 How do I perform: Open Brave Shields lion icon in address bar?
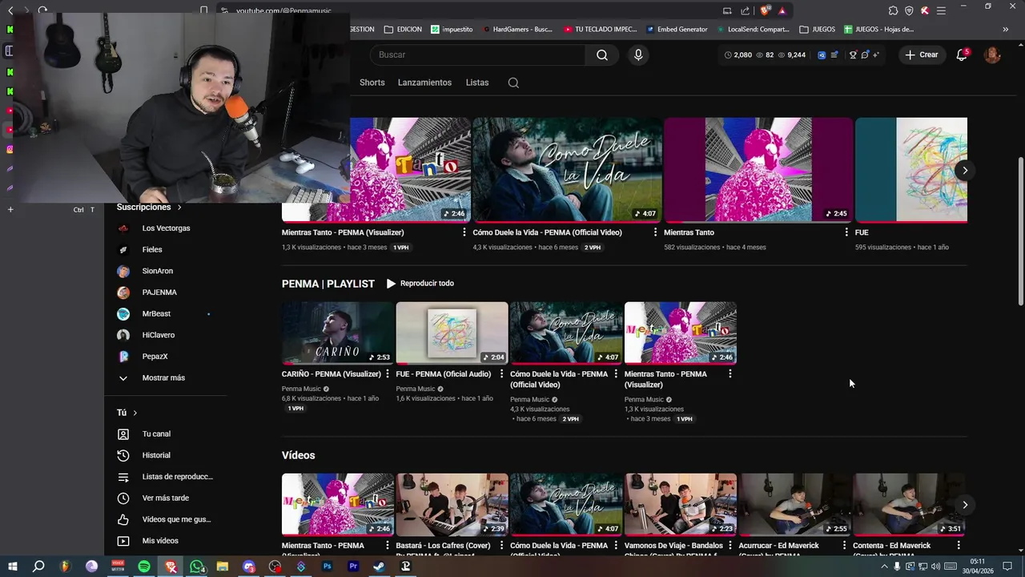pyautogui.click(x=765, y=10)
